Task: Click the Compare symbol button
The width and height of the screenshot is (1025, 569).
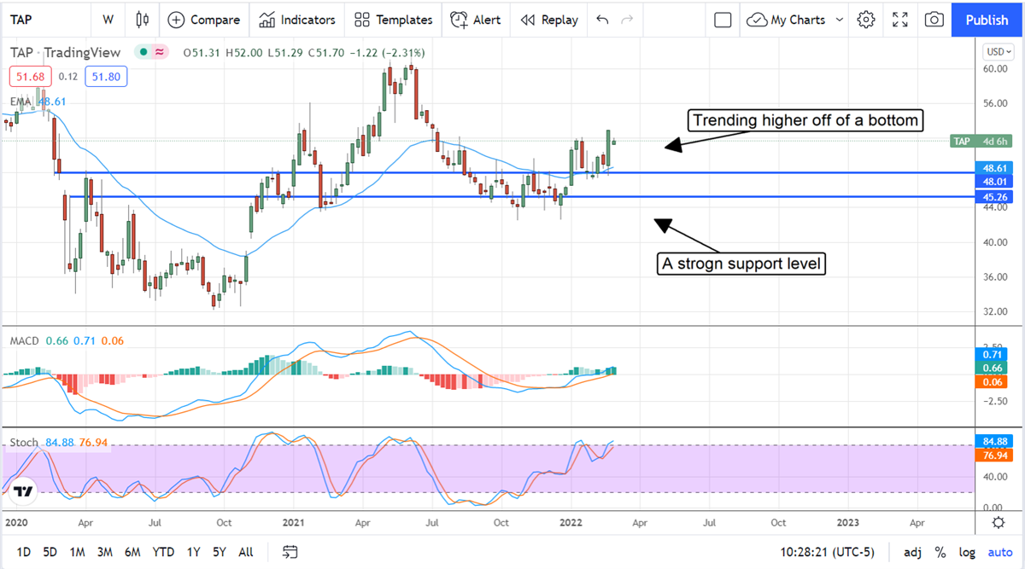Action: coord(203,19)
